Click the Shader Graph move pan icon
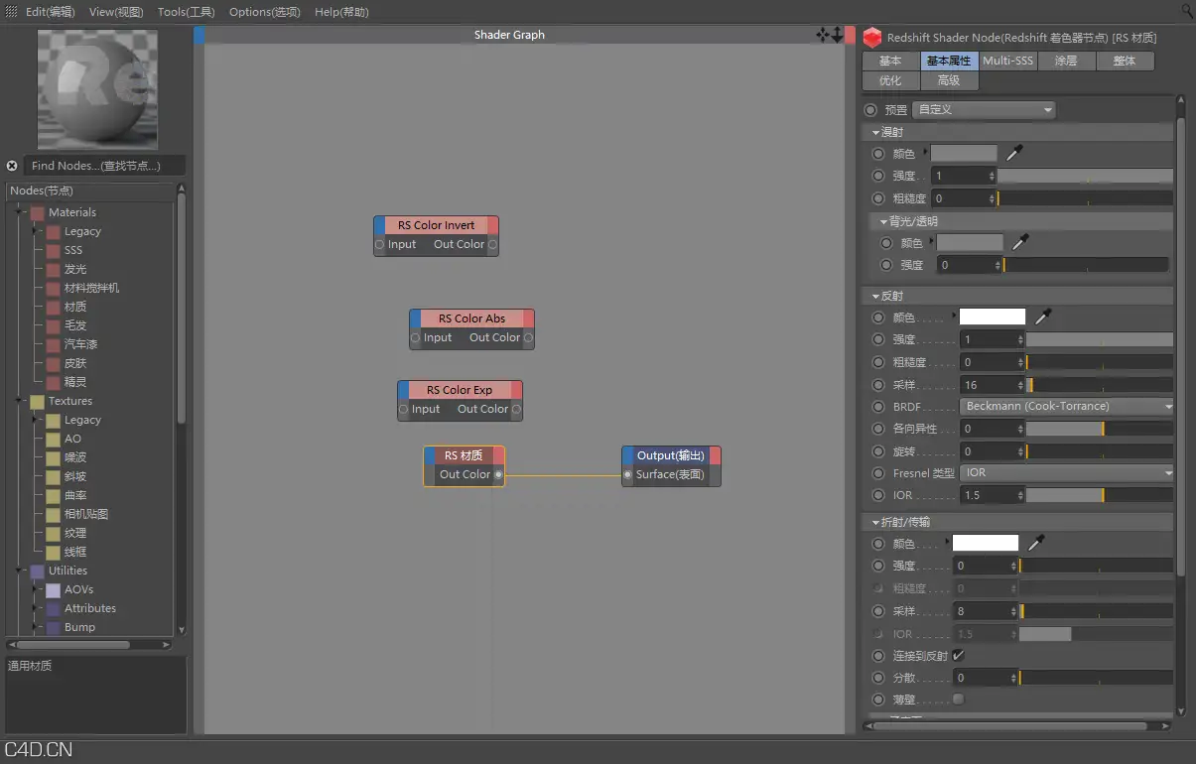 click(x=823, y=35)
